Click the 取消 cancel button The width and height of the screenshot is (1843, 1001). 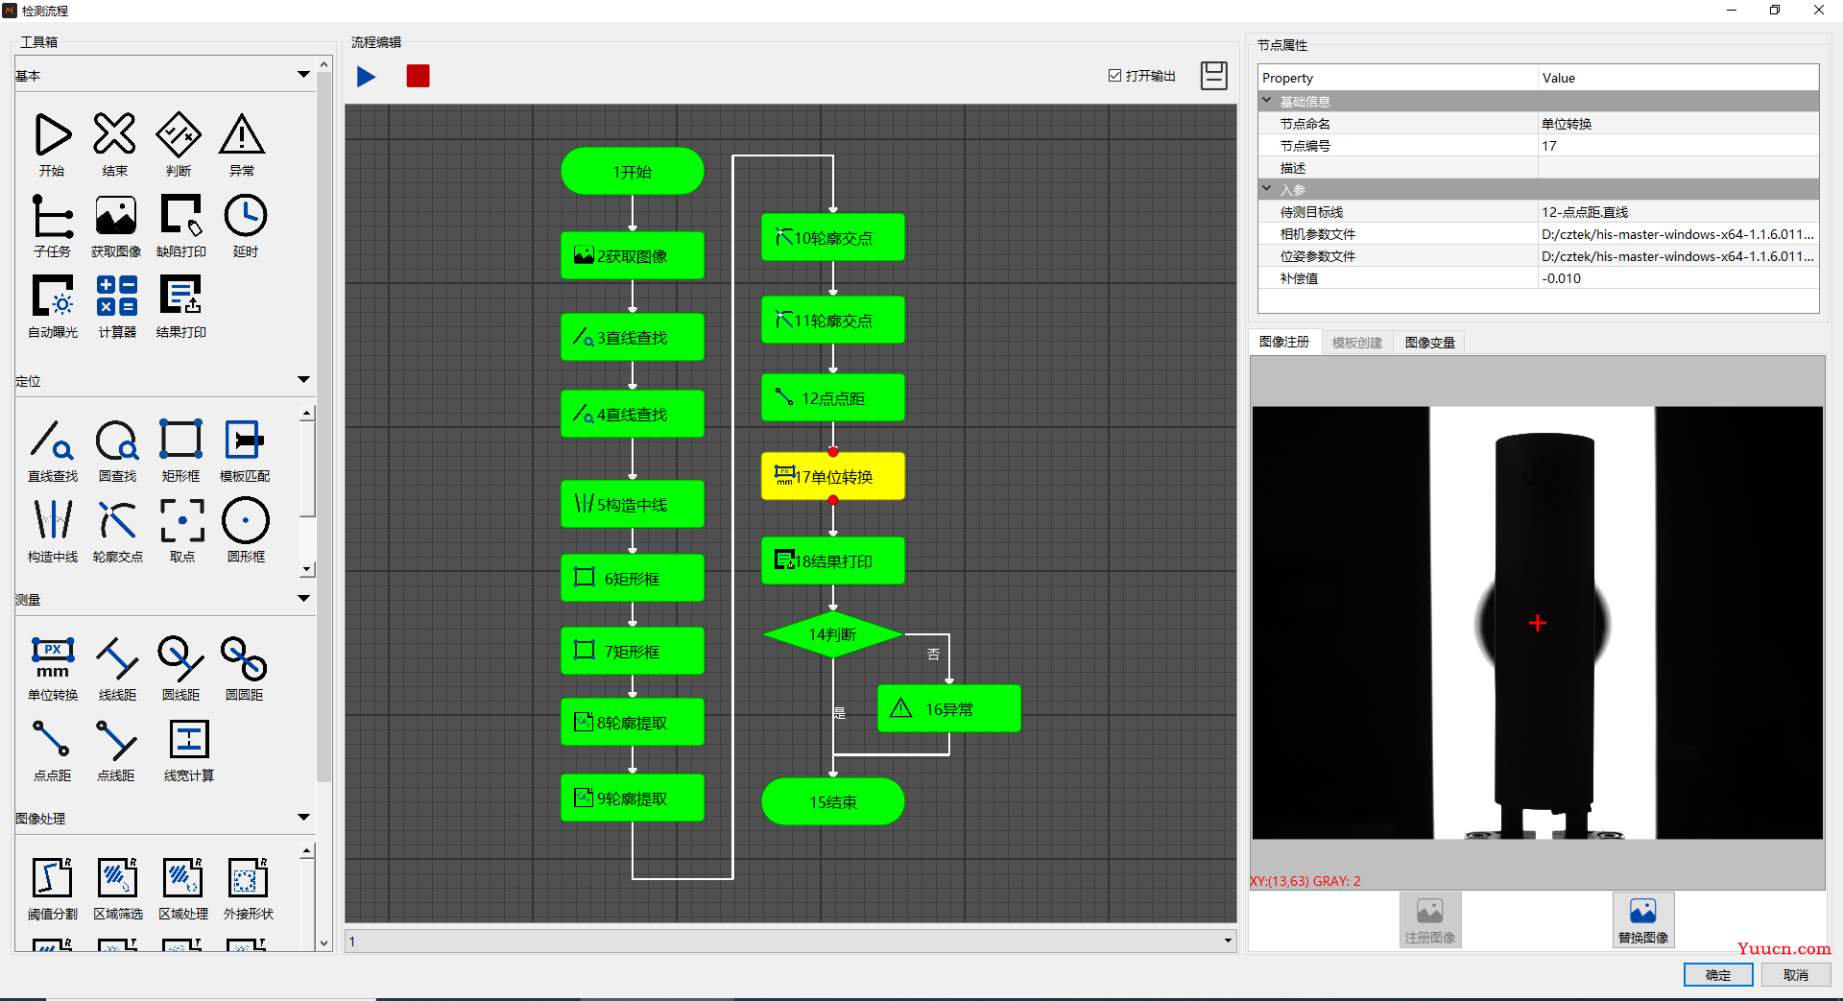[x=1796, y=975]
